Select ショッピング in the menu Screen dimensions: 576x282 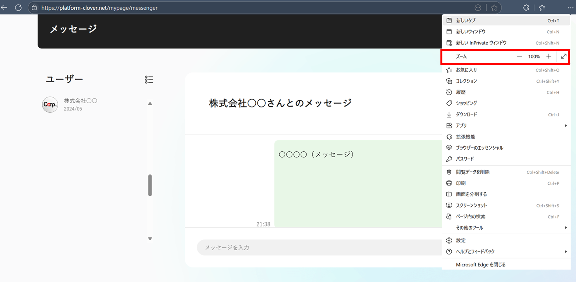[x=506, y=104]
